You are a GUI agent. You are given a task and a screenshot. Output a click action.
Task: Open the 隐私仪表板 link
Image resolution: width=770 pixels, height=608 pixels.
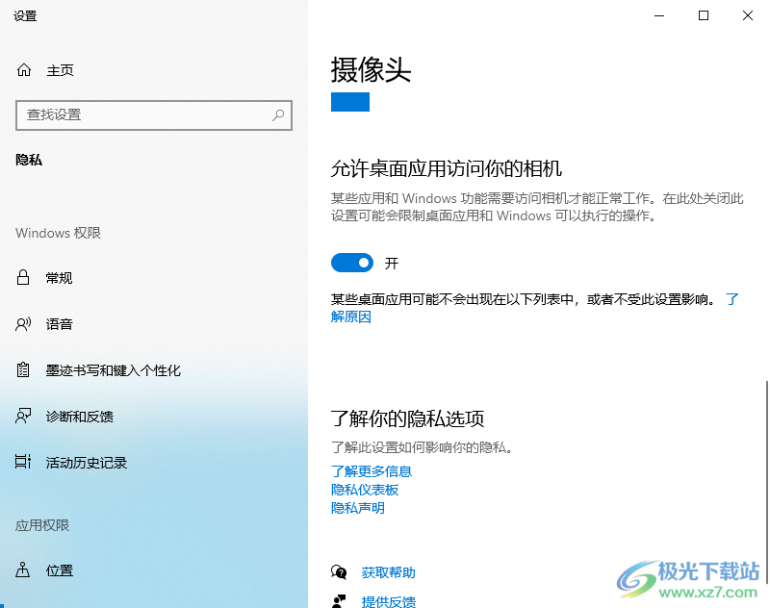(x=365, y=490)
